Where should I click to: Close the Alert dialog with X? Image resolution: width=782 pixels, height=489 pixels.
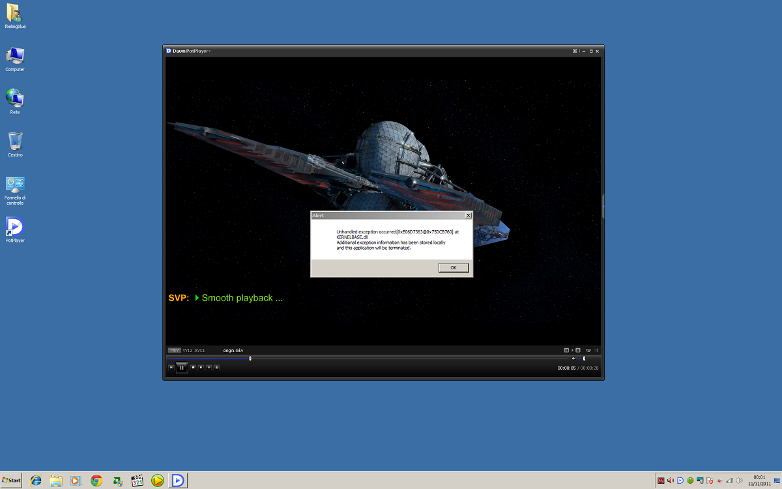coord(468,215)
